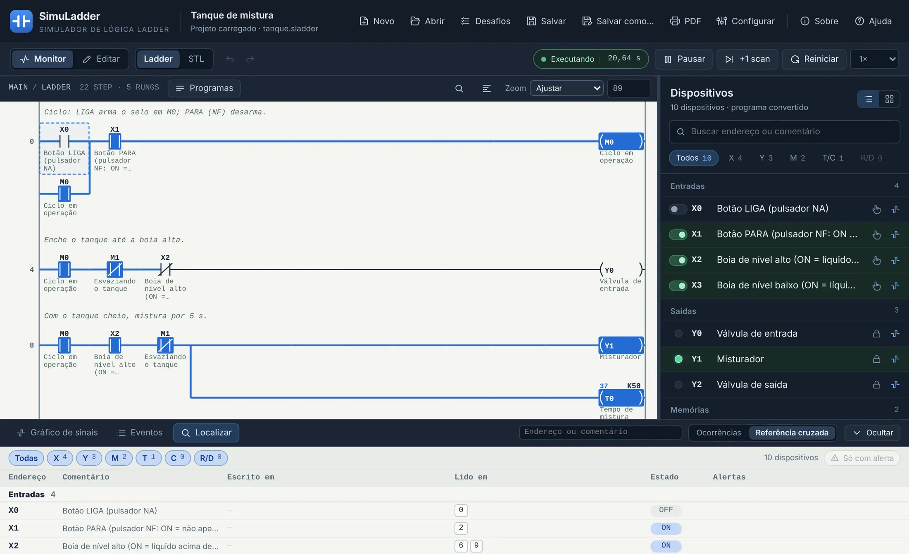The width and height of the screenshot is (909, 554).
Task: Click the Pausar button
Action: point(684,59)
